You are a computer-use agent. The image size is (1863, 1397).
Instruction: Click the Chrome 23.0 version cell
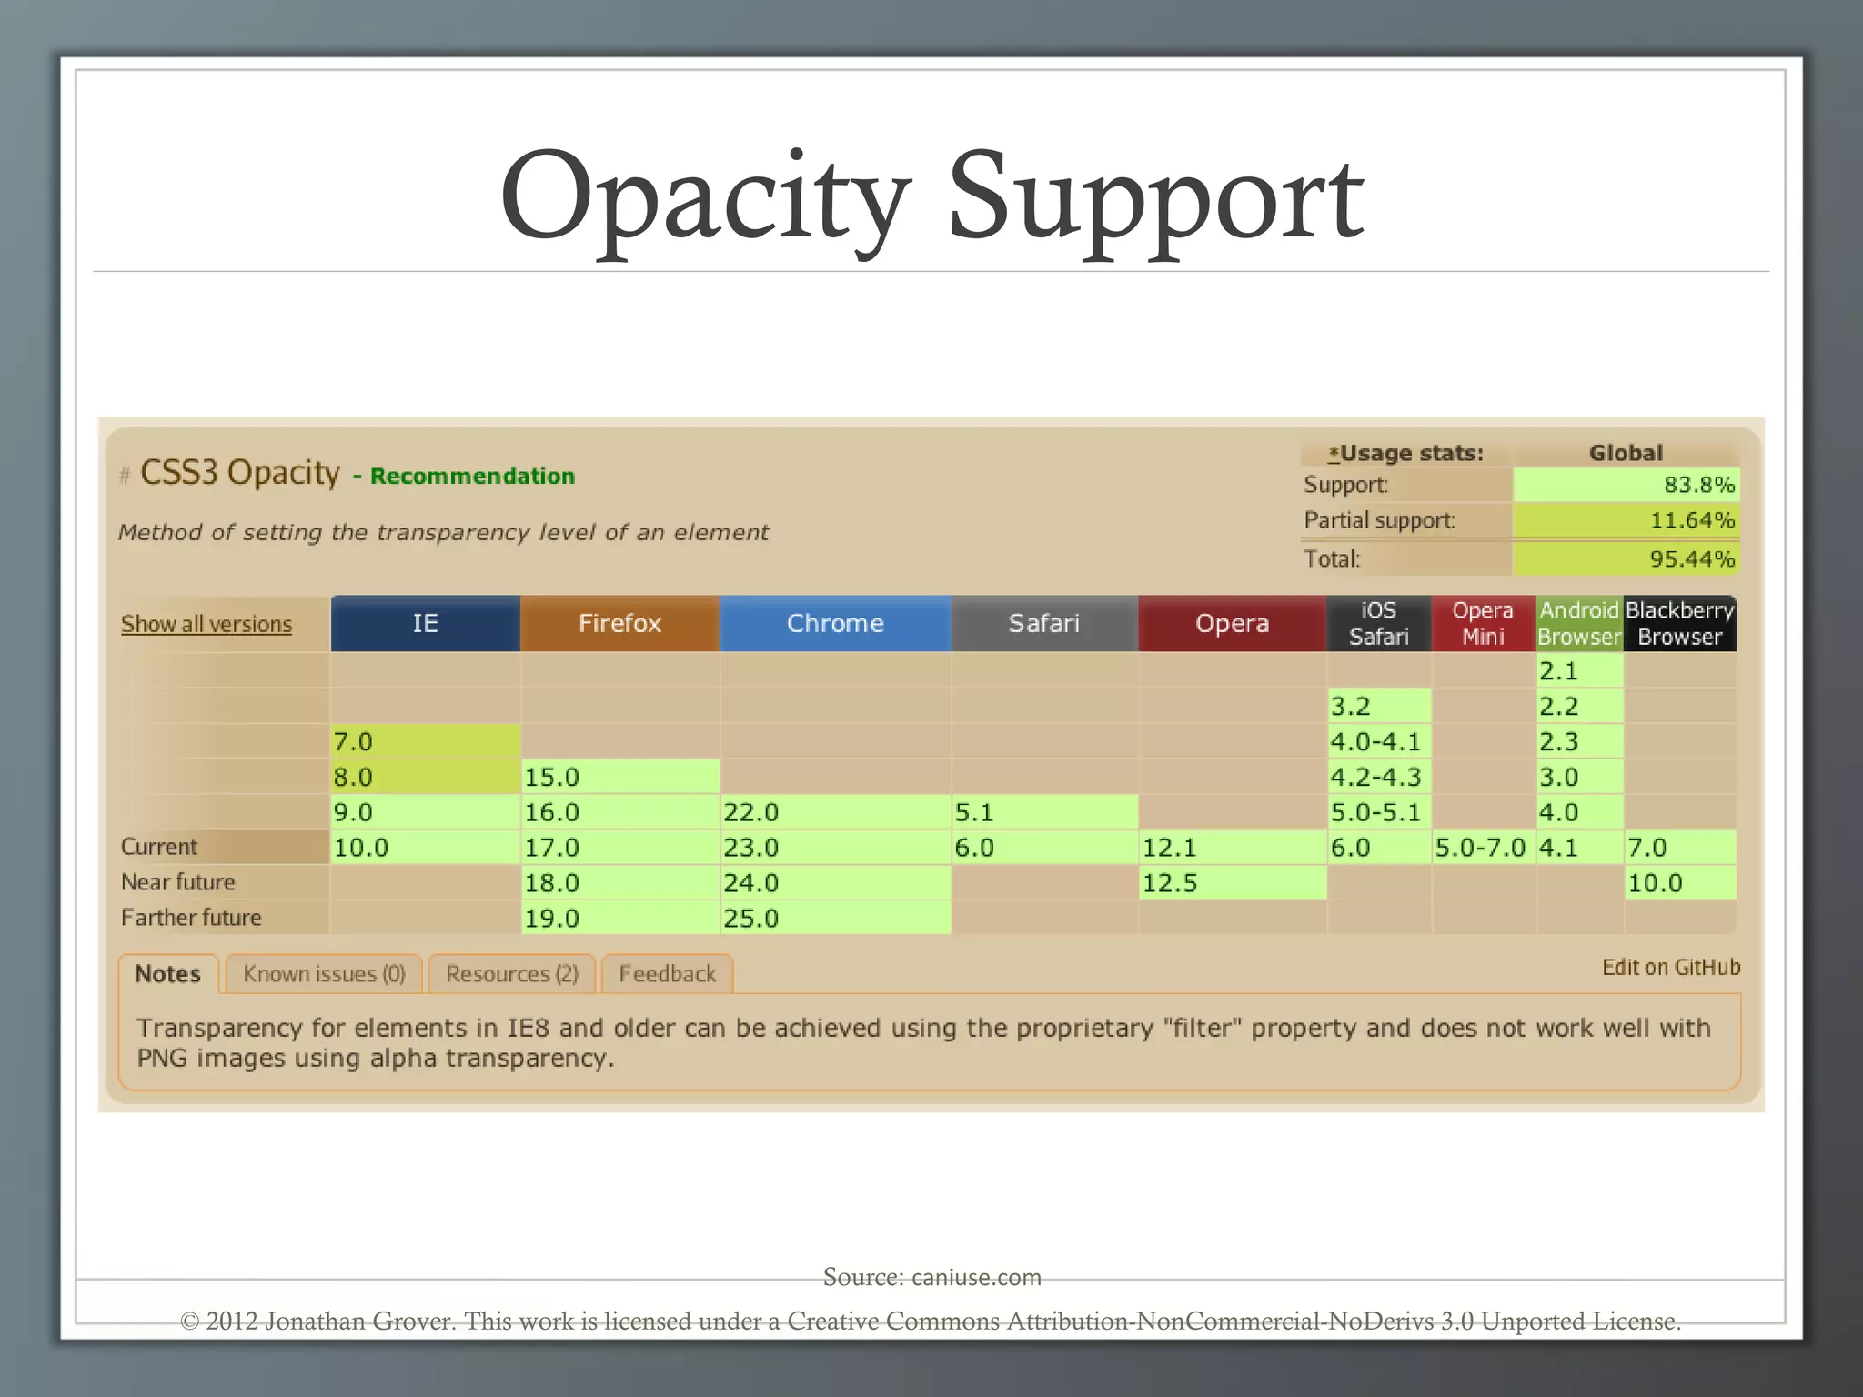[835, 848]
